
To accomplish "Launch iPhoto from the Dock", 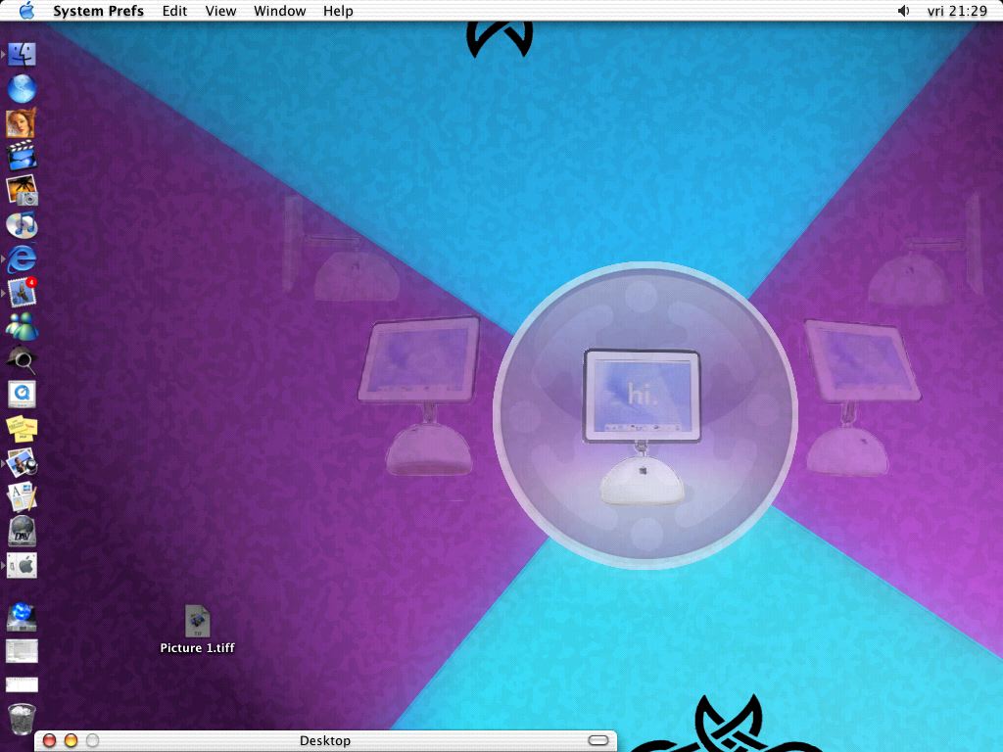I will [x=22, y=191].
